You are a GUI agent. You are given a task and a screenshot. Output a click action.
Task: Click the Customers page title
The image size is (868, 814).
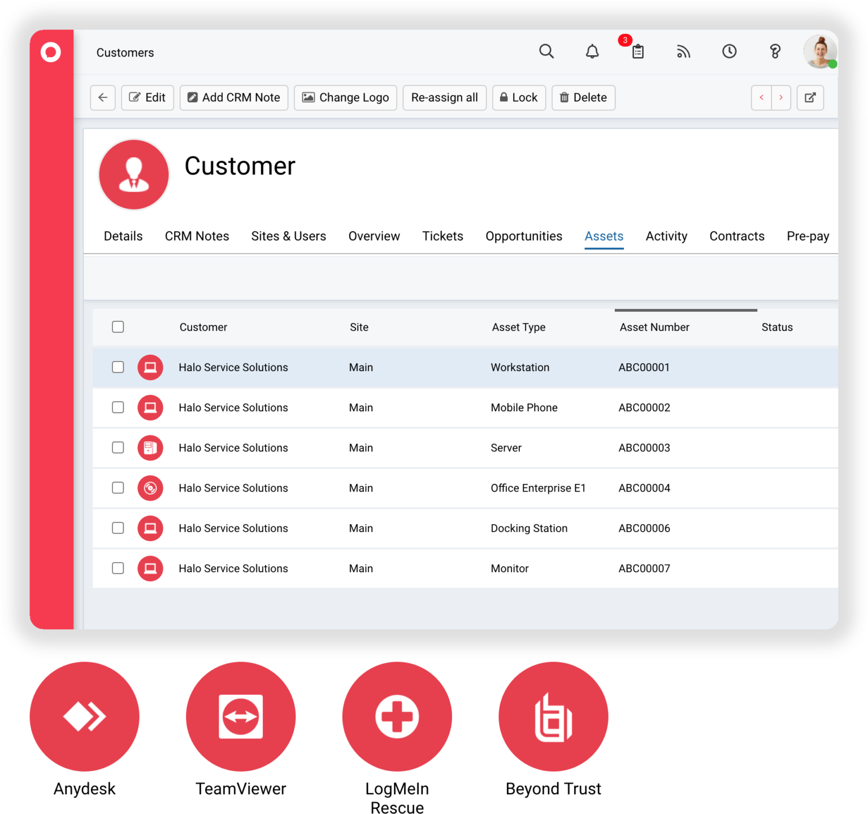coord(125,53)
